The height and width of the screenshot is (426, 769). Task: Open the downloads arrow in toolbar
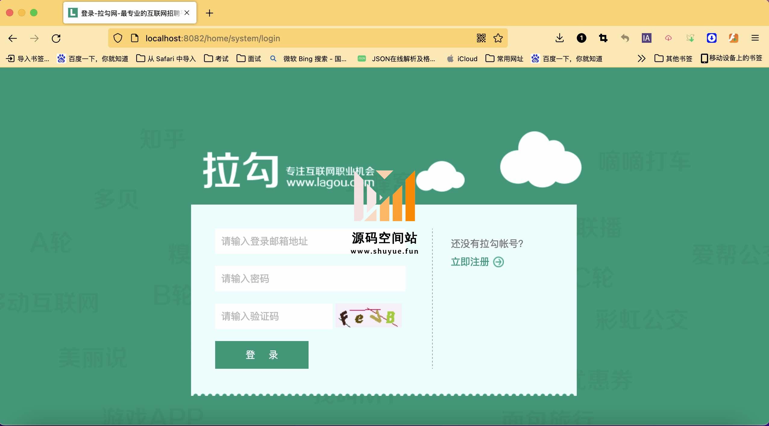(560, 38)
